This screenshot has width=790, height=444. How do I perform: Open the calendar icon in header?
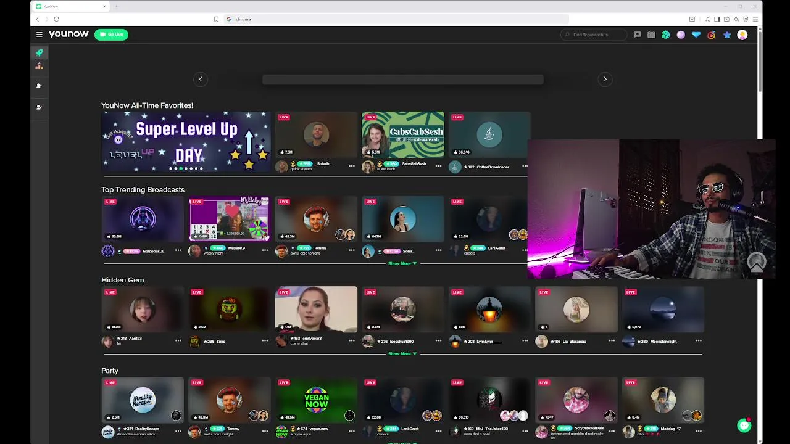tap(651, 35)
